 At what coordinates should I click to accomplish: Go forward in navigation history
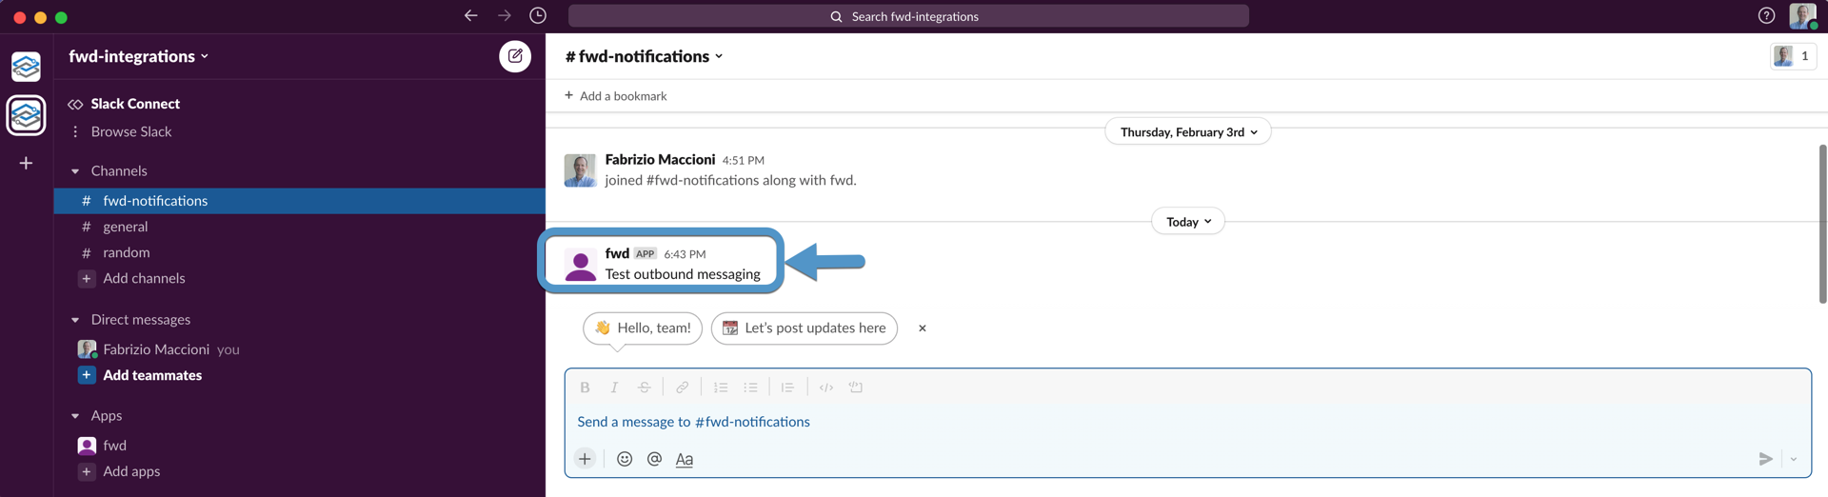click(x=505, y=15)
